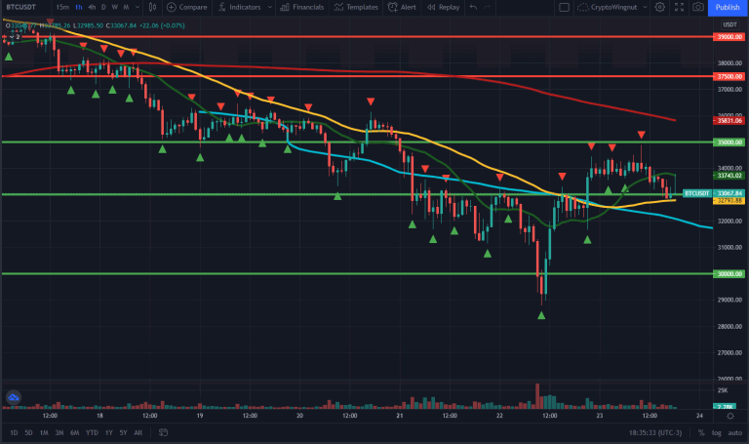
Task: Select the 4h timeframe
Action: point(92,7)
